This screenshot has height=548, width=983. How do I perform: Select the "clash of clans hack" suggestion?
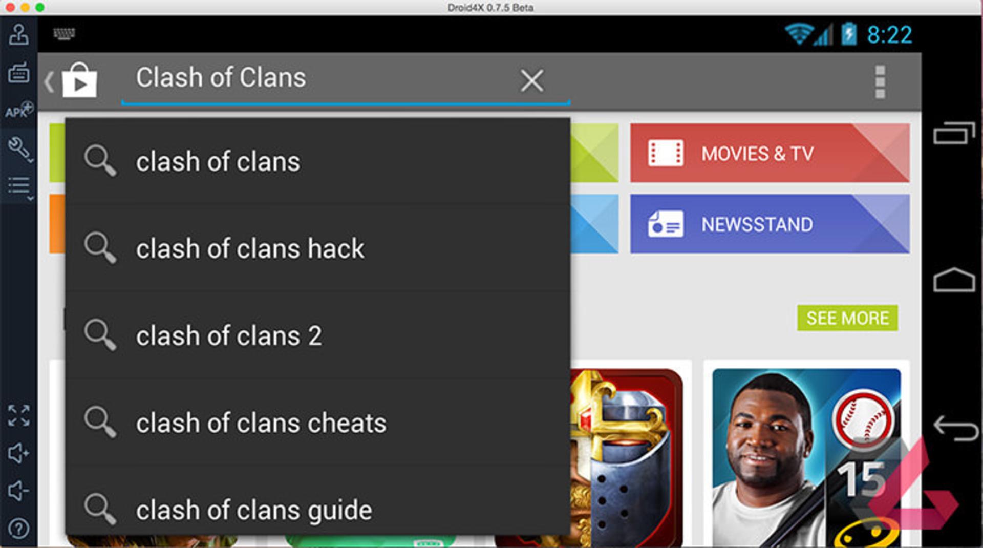click(x=318, y=248)
